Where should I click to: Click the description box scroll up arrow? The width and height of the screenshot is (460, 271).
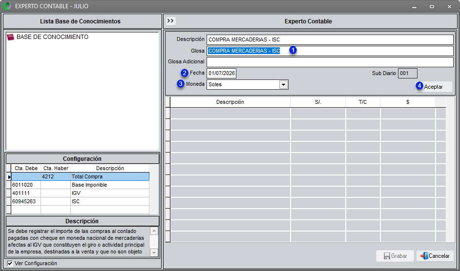tap(154, 231)
